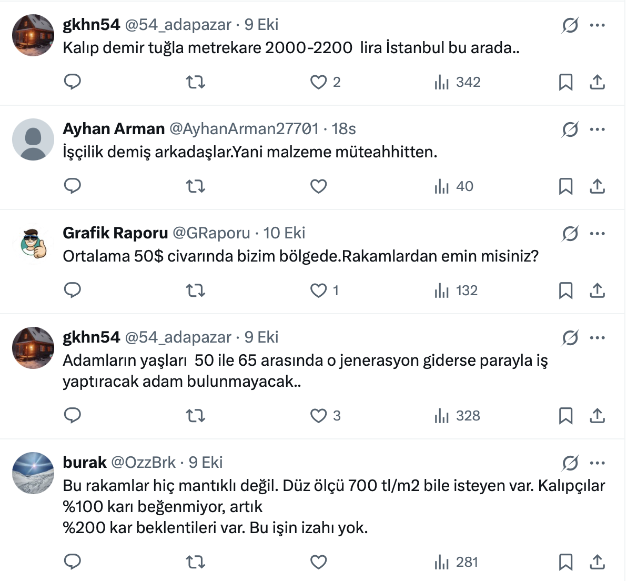627x581 pixels.
Task: Reply to burak's tweet about rakamlar
Action: tap(72, 562)
